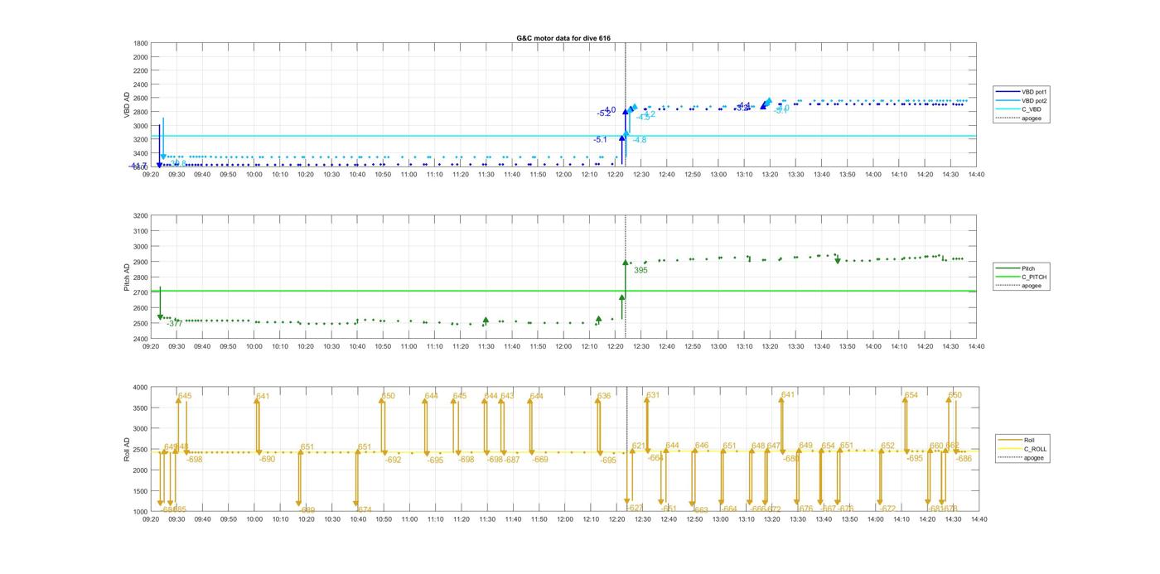
Task: Click the "13:00" time tick under the Roll plot
Action: (x=720, y=519)
